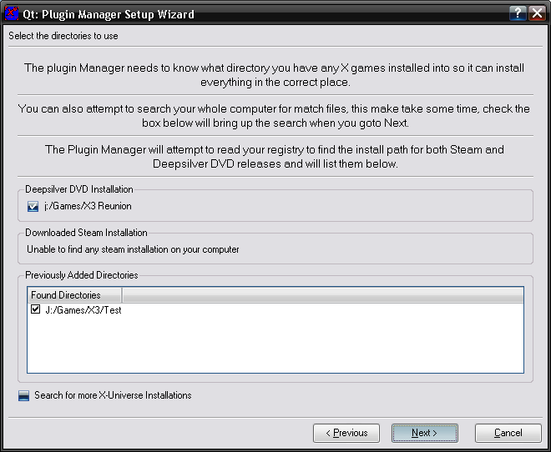
Task: Click the Previously Added Directories group title
Action: click(x=82, y=274)
